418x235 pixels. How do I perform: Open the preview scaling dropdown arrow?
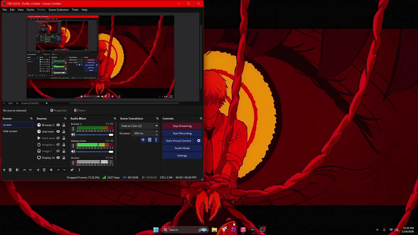pos(46,103)
